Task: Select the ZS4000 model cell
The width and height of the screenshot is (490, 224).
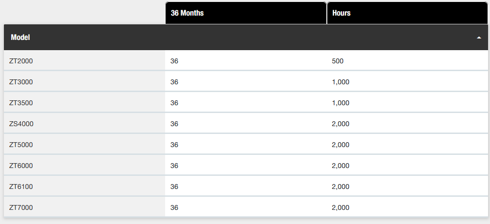Action: [x=84, y=124]
